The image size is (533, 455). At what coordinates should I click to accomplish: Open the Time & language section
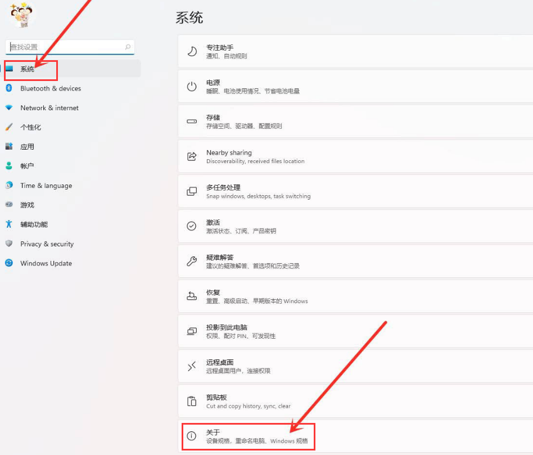click(x=46, y=186)
